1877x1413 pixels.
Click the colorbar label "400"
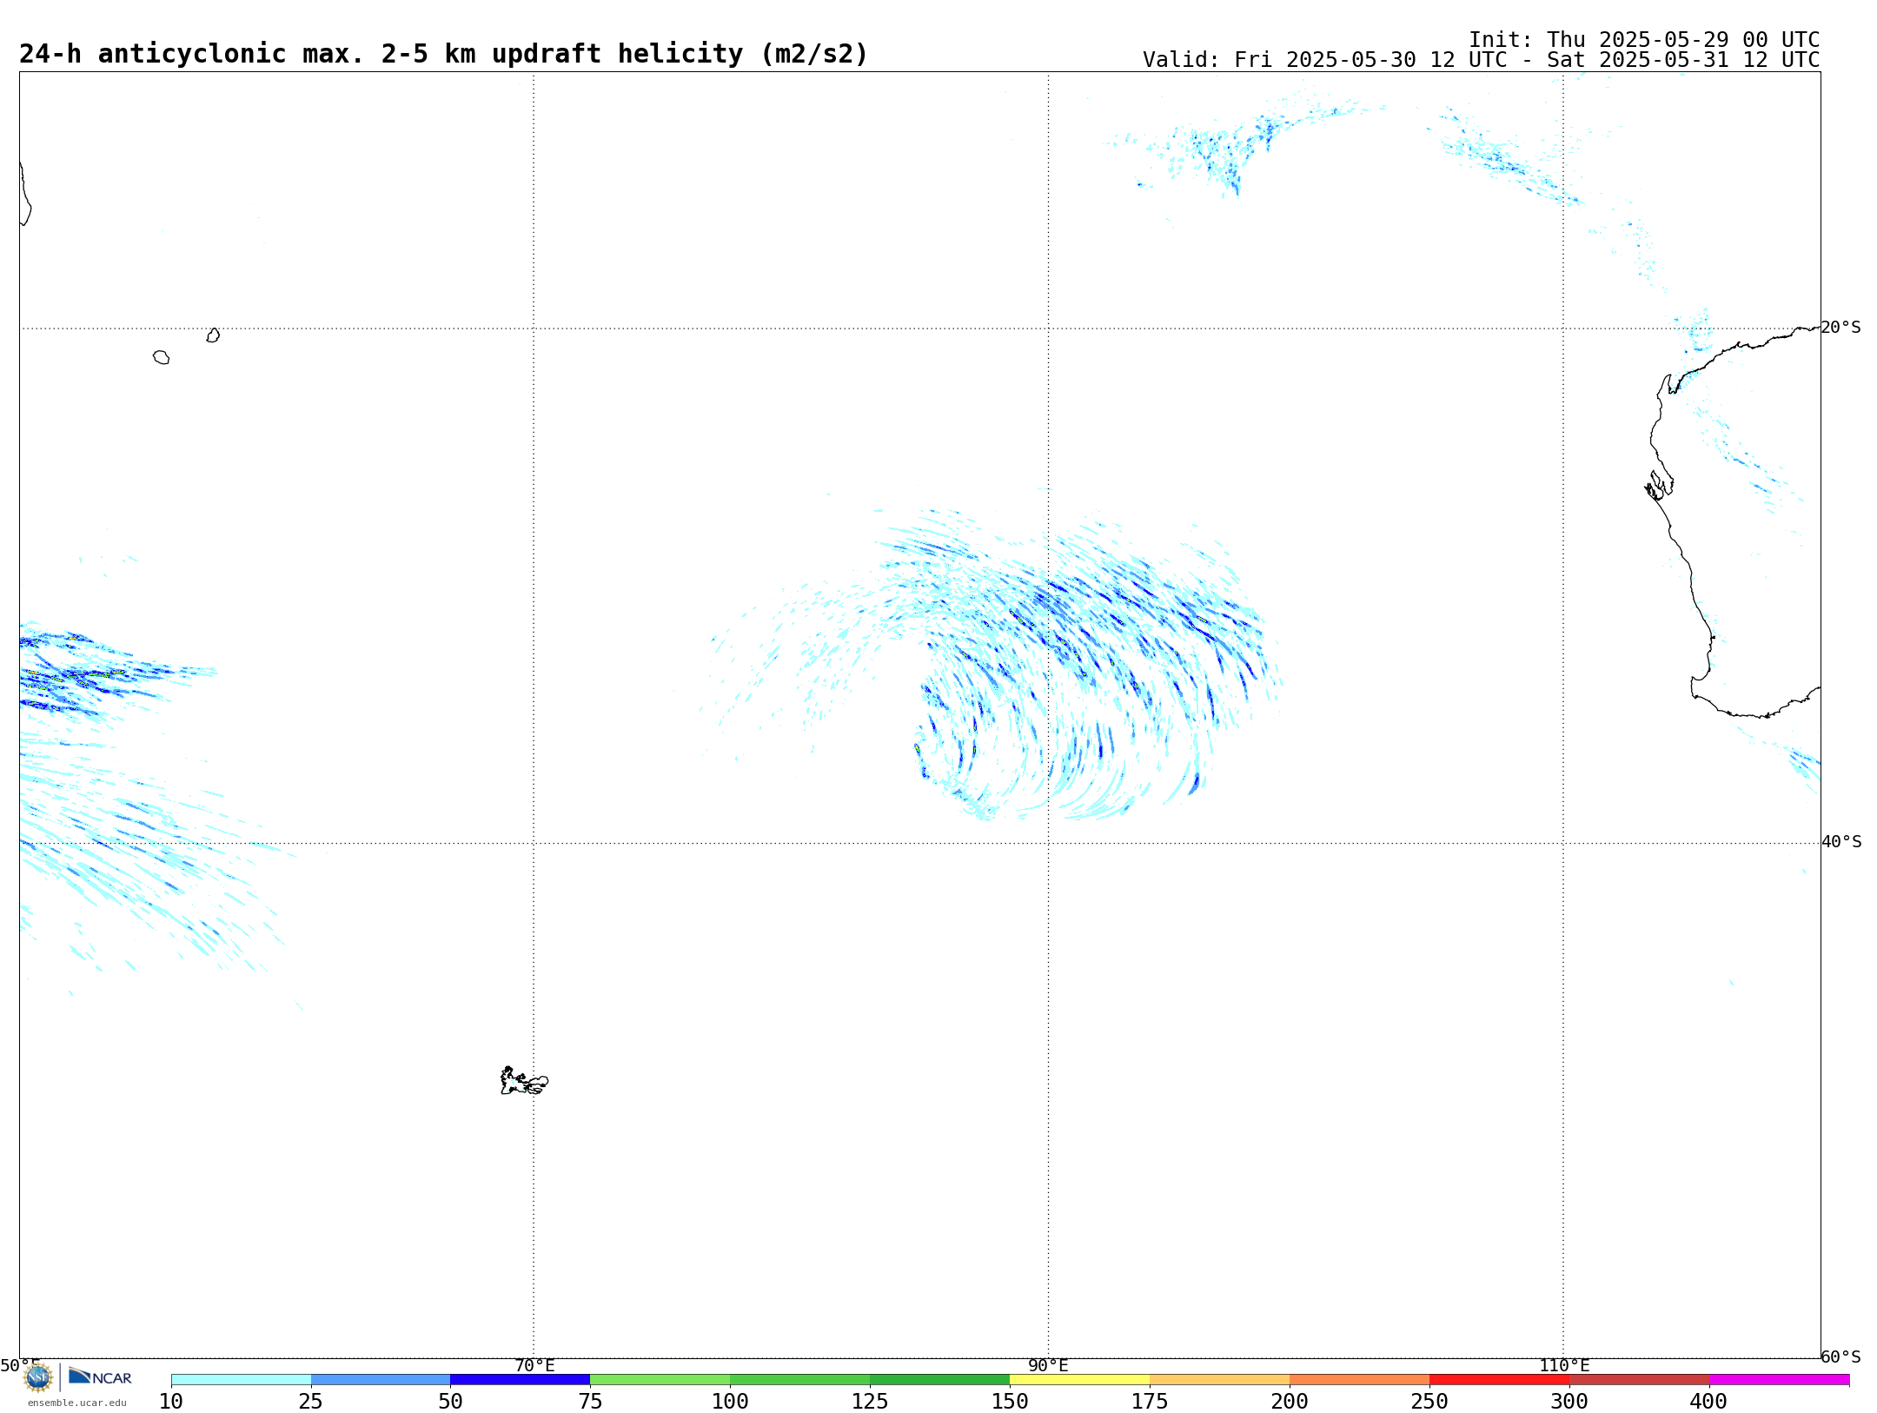click(1709, 1402)
